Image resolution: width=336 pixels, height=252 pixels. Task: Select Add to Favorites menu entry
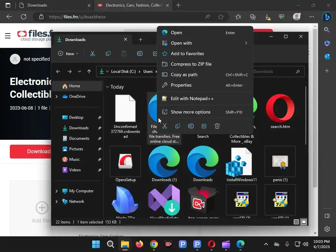[x=205, y=53]
